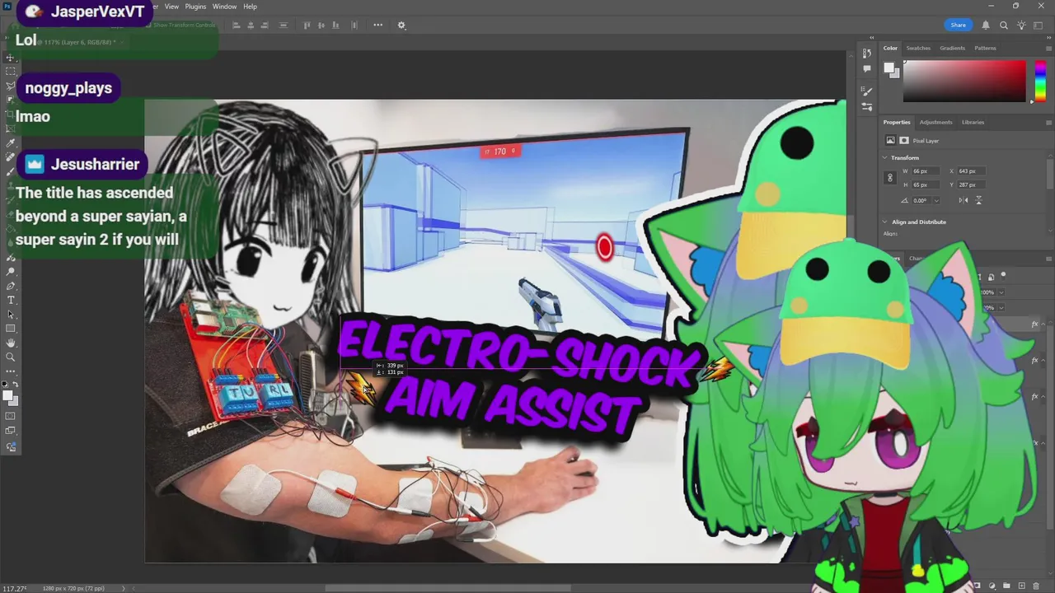Click the hue spectrum slider

(1040, 81)
